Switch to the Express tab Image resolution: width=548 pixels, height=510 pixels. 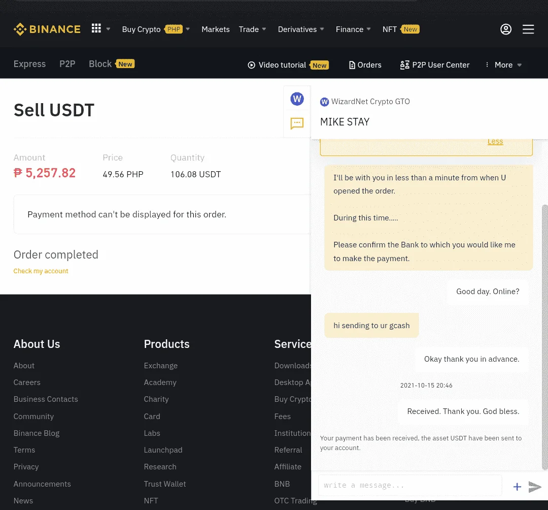pyautogui.click(x=30, y=64)
